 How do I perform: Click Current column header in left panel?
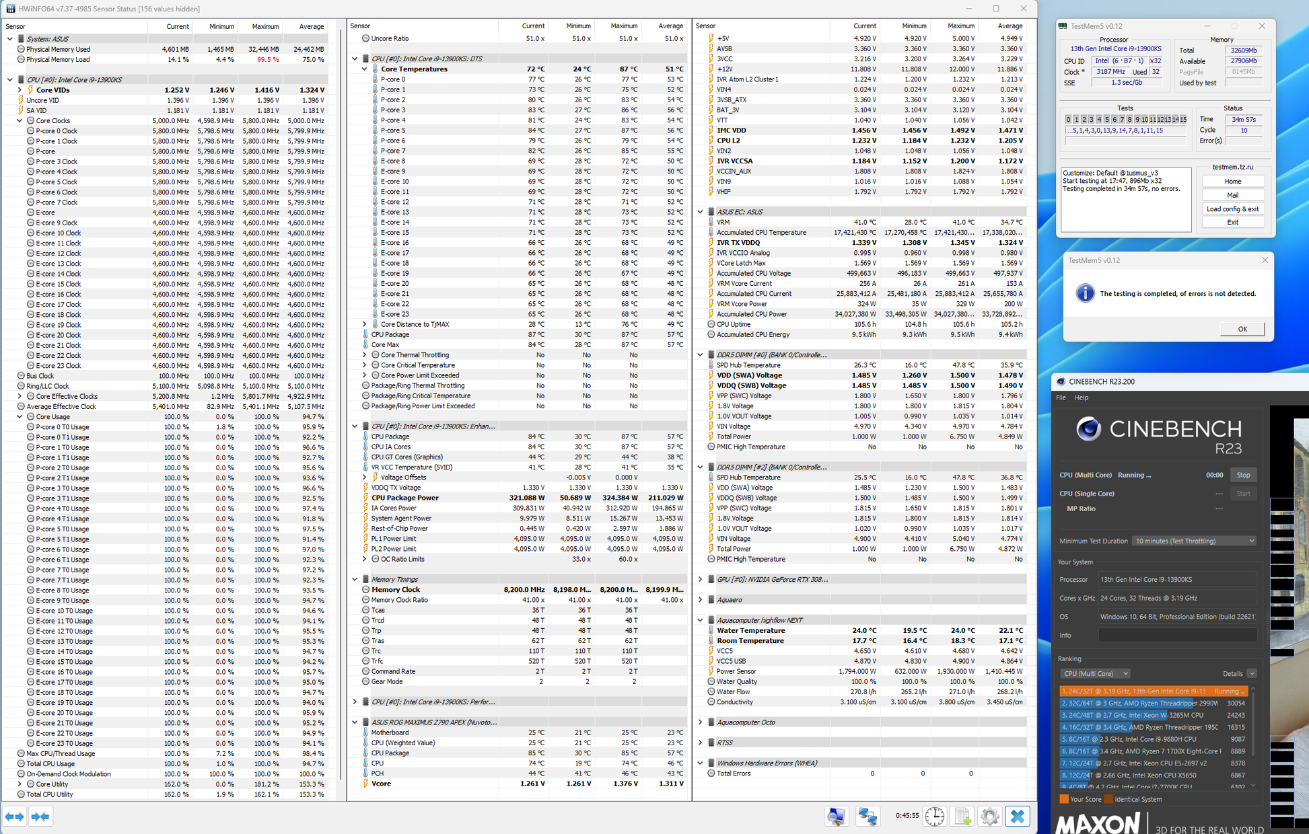pyautogui.click(x=178, y=26)
